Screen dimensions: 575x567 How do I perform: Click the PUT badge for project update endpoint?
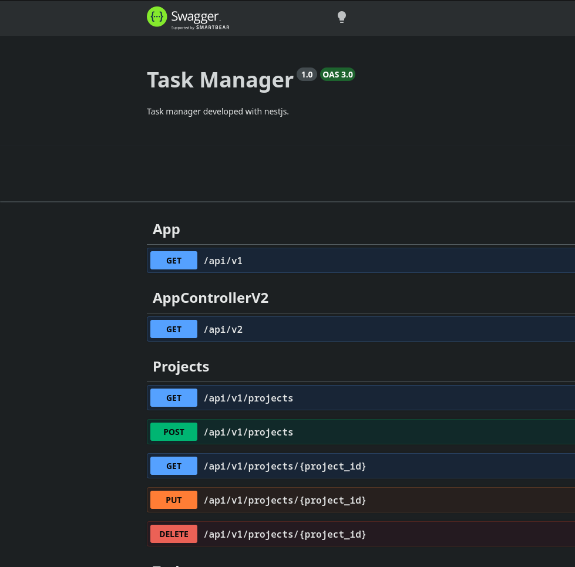click(174, 500)
